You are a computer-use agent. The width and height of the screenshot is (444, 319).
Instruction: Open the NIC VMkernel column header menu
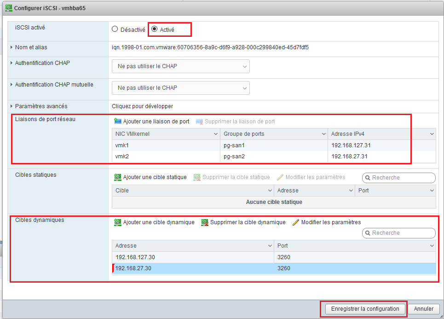pos(215,134)
